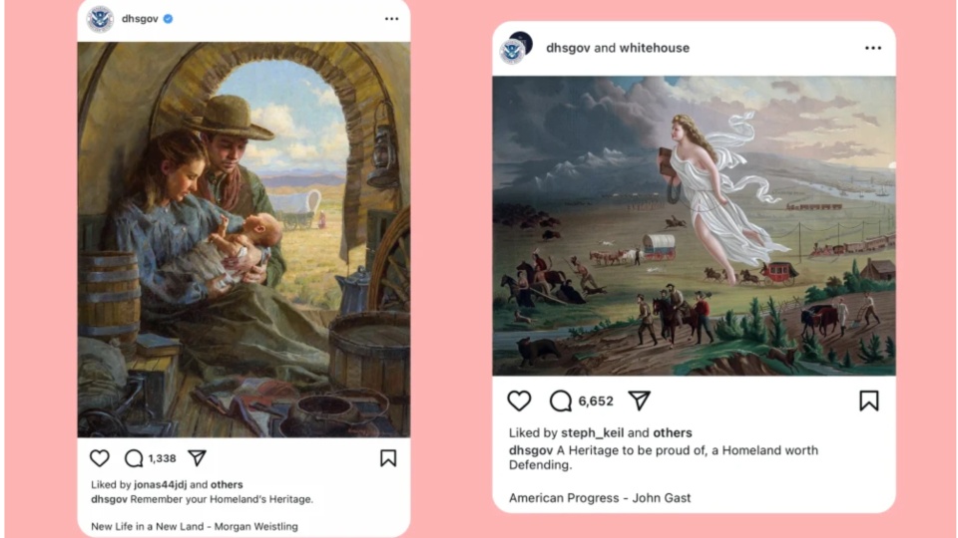Open more options on the dhsgov verified post

click(391, 19)
